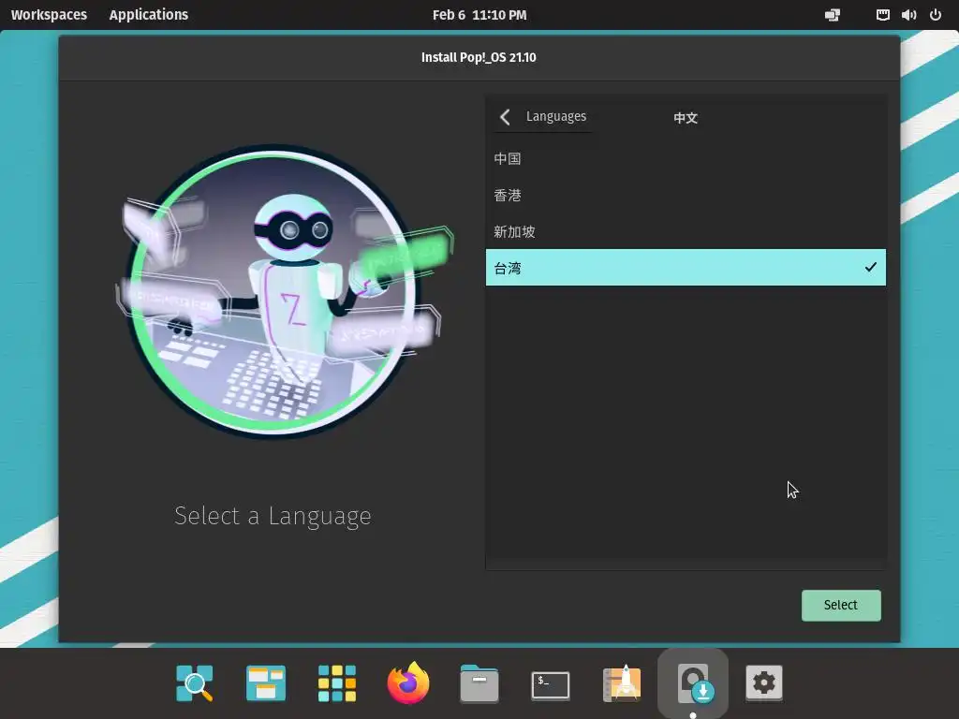Click the robot illustration
959x719 pixels.
pos(284,292)
